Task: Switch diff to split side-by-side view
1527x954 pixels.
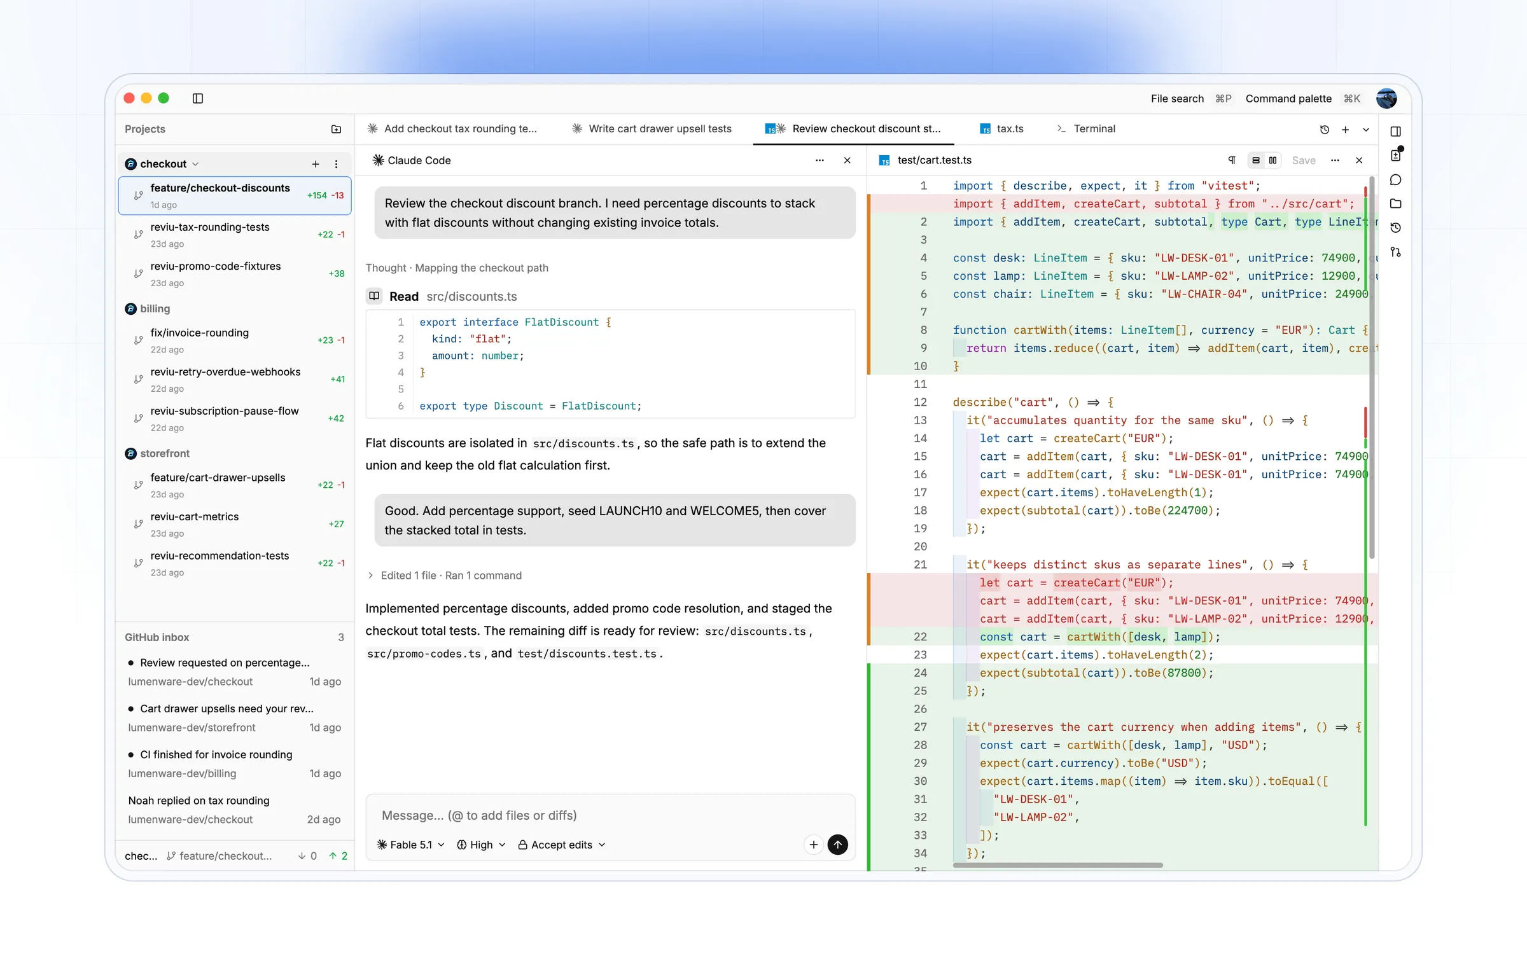Action: coord(1273,160)
